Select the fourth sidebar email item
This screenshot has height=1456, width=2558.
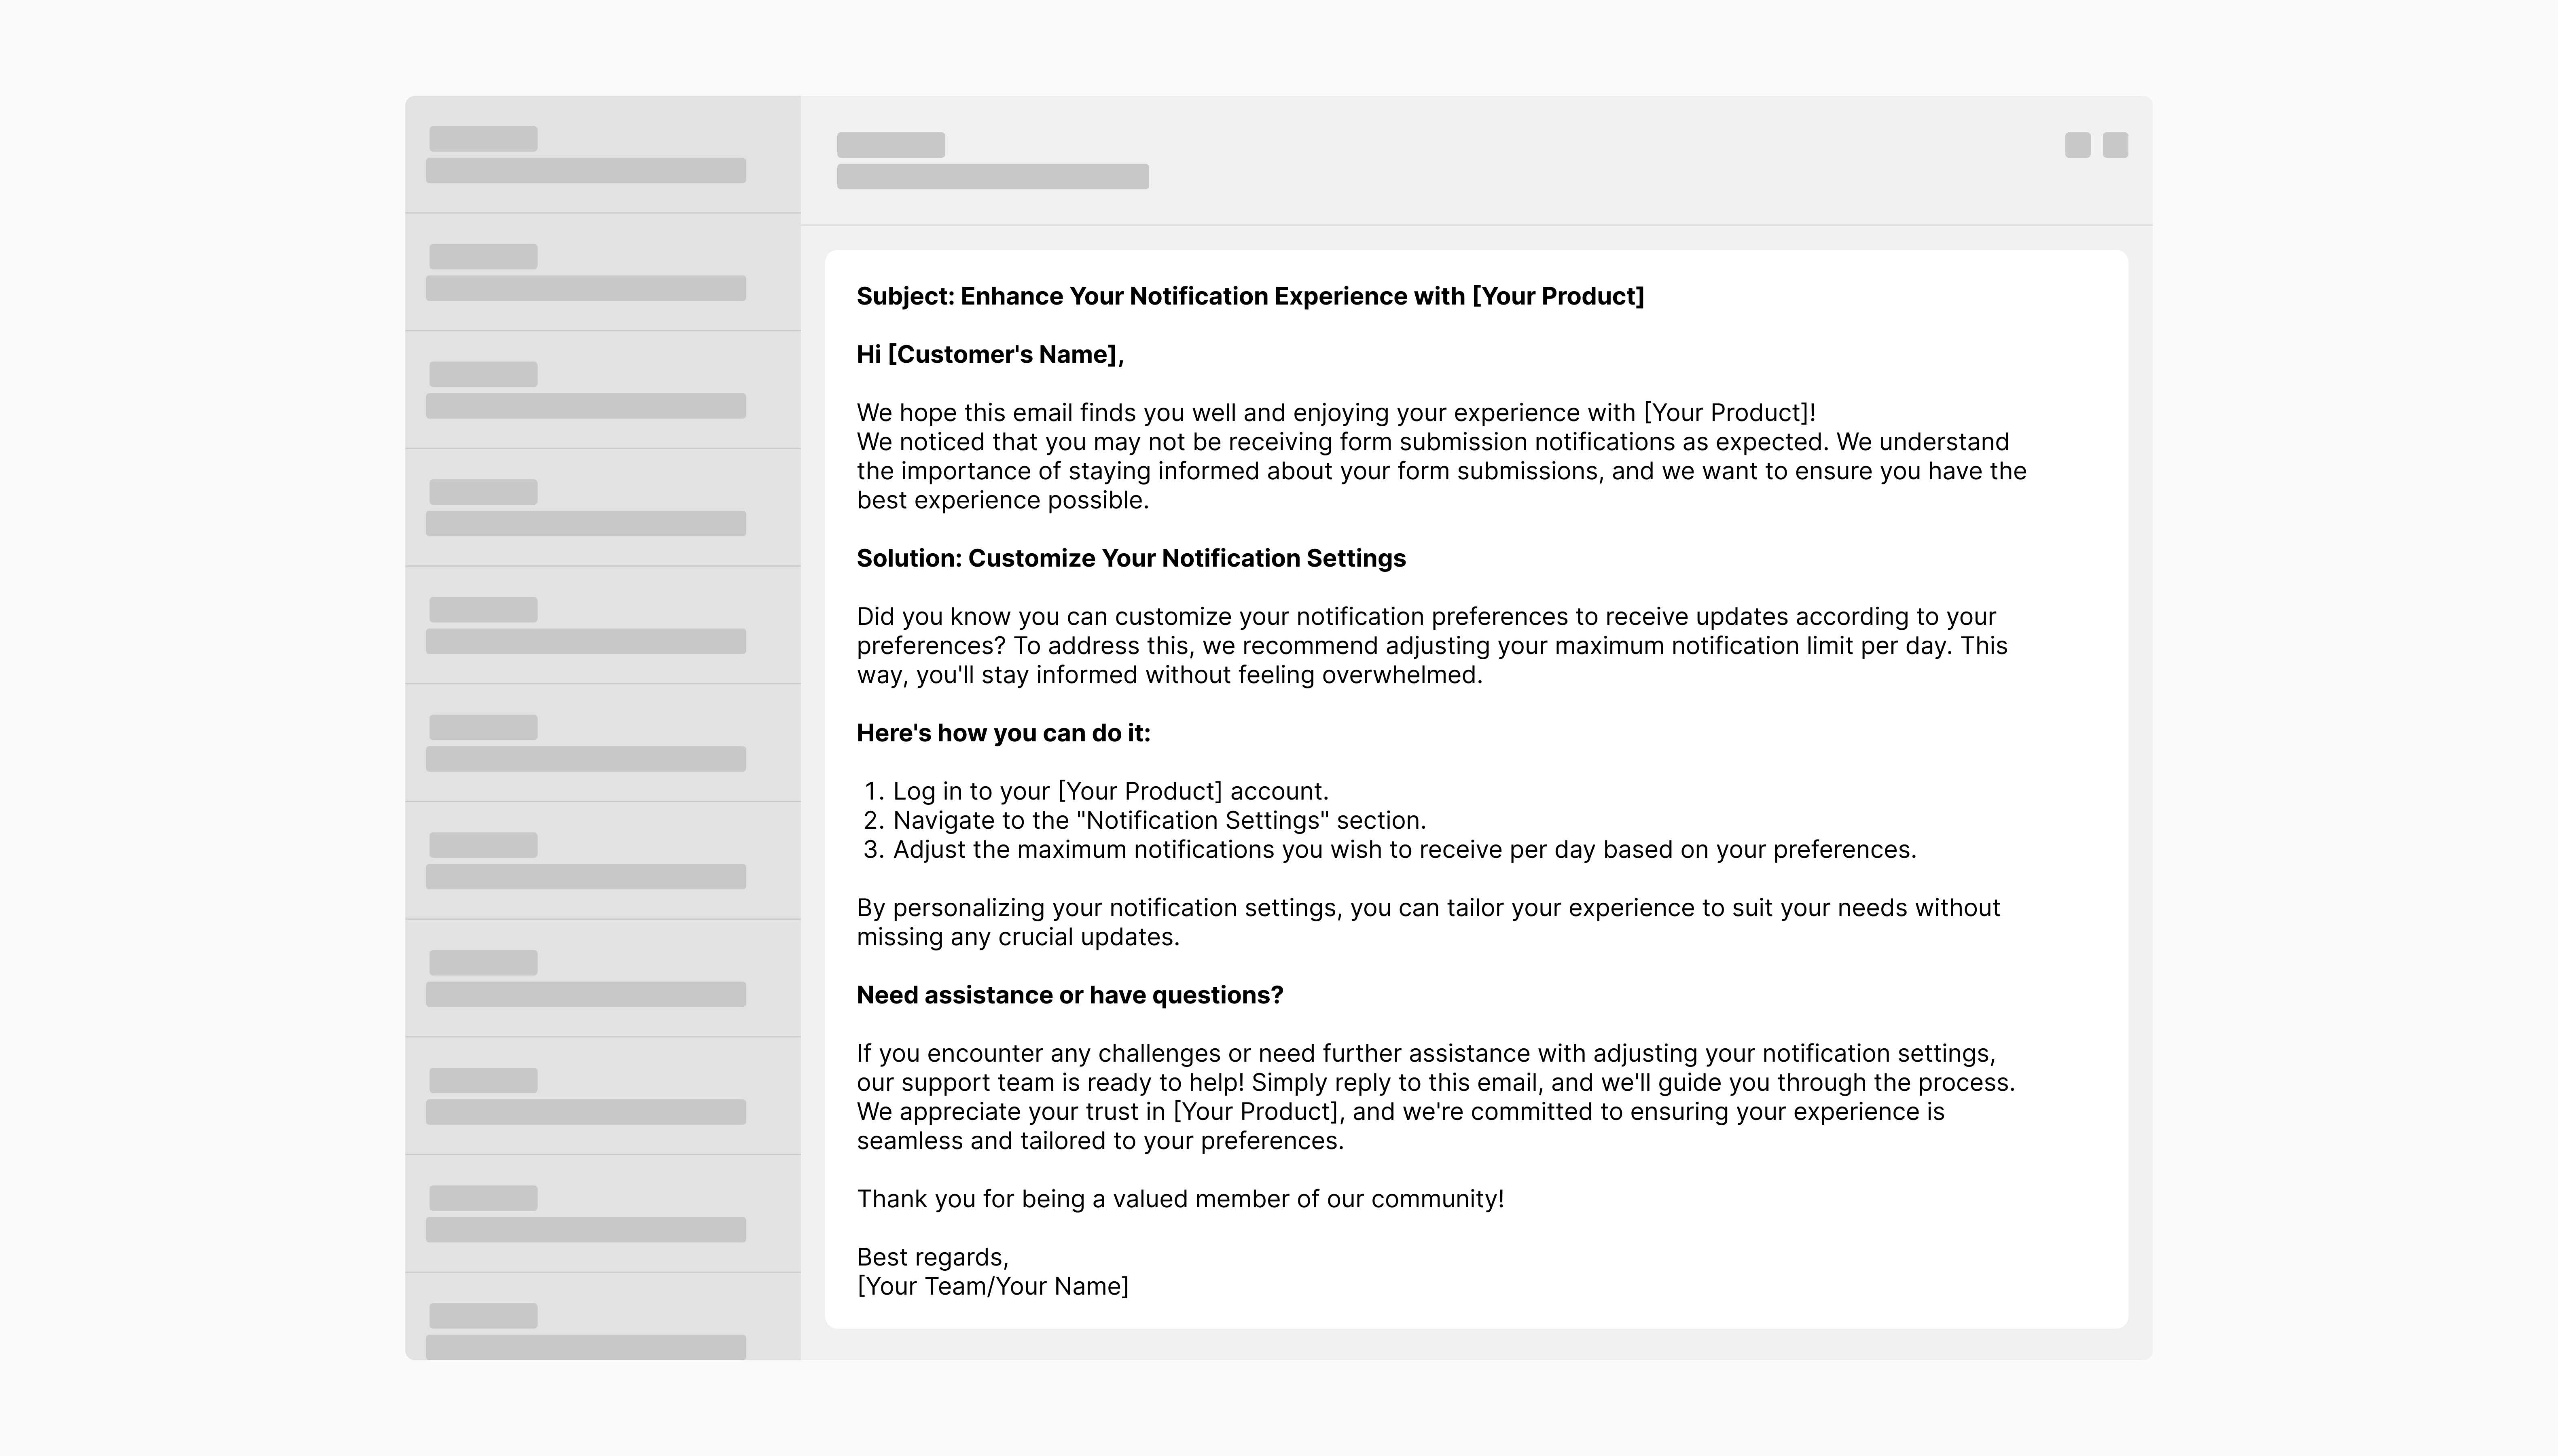click(602, 508)
